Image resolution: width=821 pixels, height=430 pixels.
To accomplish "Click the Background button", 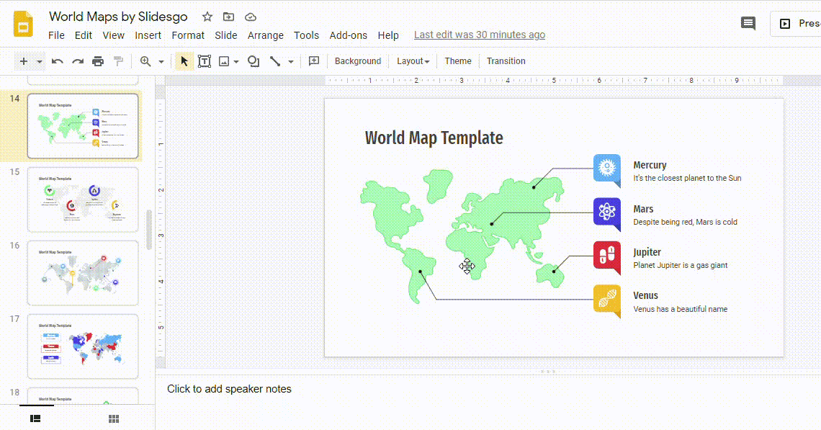I will pyautogui.click(x=358, y=61).
